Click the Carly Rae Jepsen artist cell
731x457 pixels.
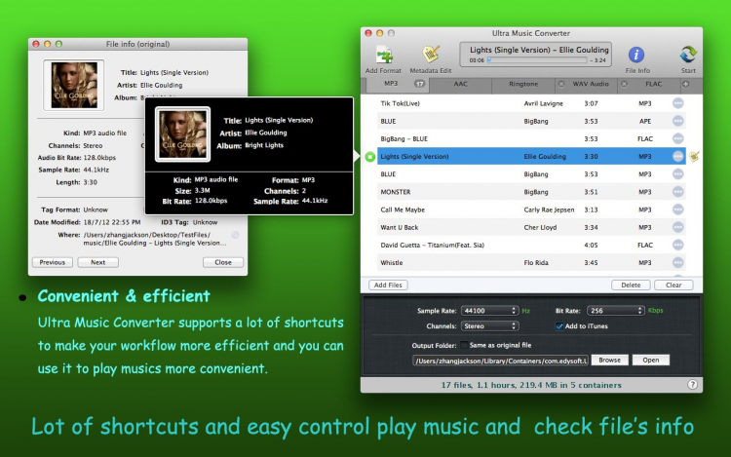[x=549, y=209]
